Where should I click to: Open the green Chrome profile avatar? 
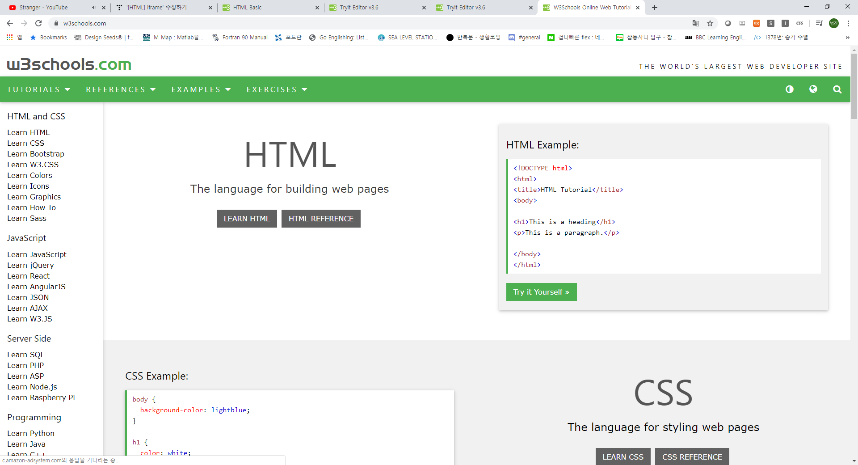(834, 23)
